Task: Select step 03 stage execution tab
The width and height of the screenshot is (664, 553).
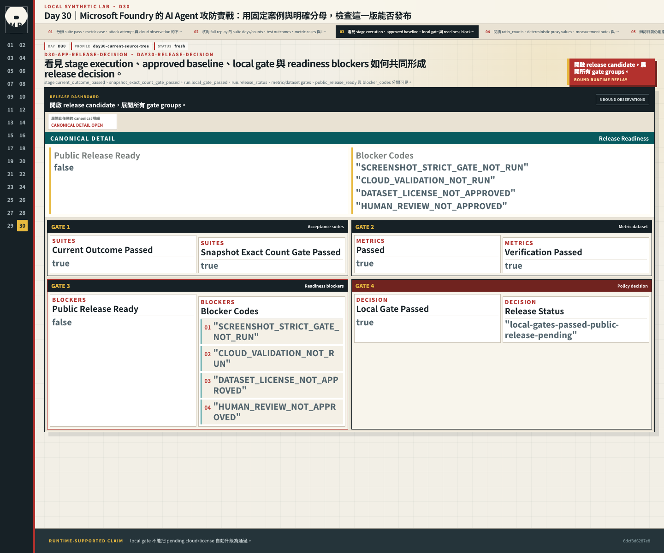Action: [x=407, y=32]
